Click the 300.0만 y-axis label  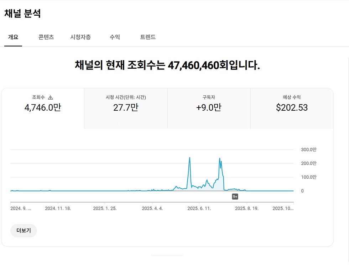pyautogui.click(x=308, y=150)
